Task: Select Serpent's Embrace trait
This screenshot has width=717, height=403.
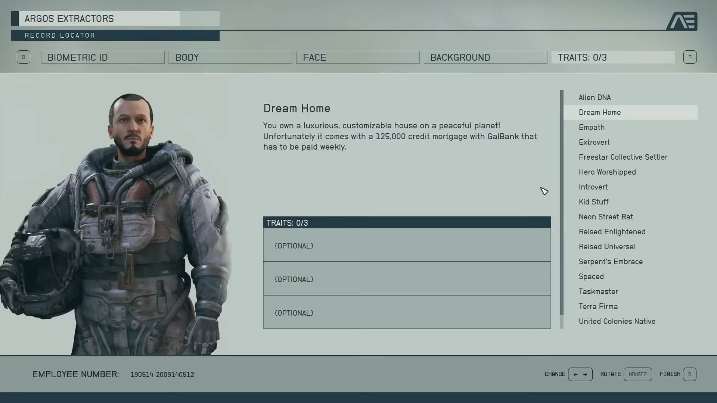Action: pos(611,261)
